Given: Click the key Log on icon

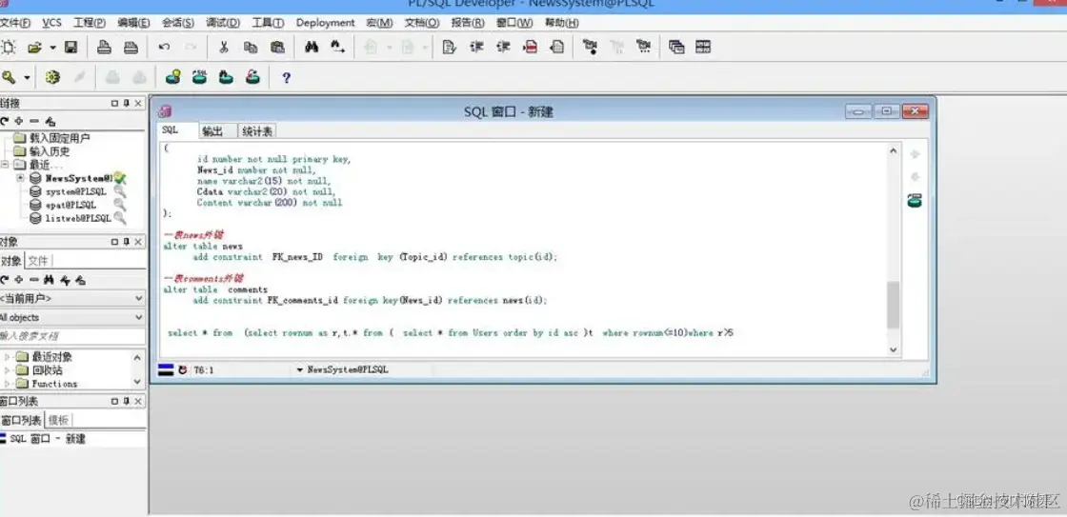Looking at the screenshot, I should [x=9, y=77].
